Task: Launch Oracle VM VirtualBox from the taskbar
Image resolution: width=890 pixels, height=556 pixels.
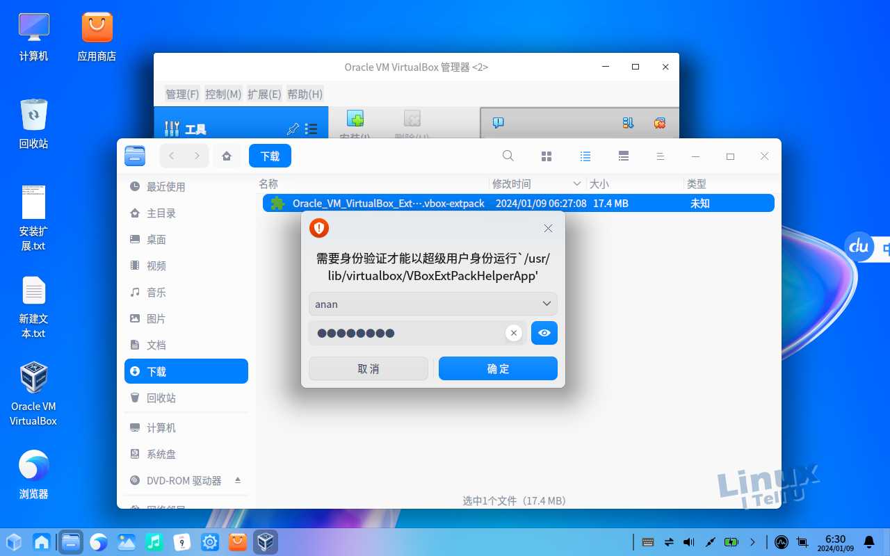Action: click(264, 541)
